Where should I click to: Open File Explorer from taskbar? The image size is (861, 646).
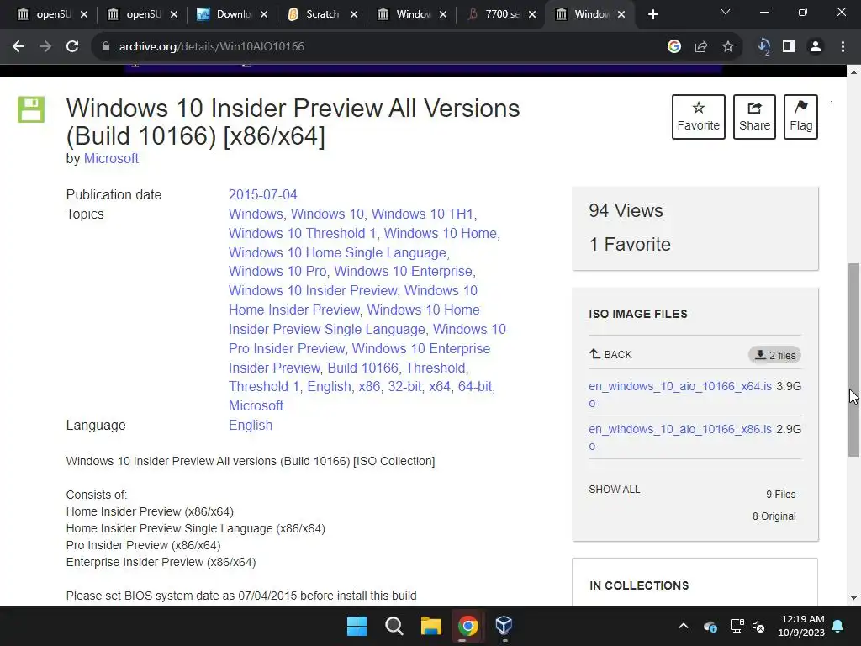431,626
